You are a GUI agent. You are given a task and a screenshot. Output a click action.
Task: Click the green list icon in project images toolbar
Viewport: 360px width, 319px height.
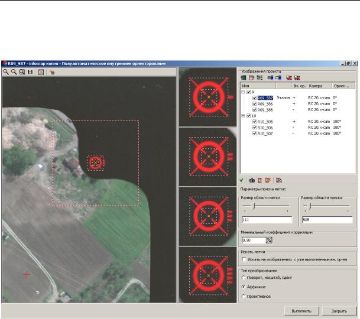pyautogui.click(x=244, y=78)
